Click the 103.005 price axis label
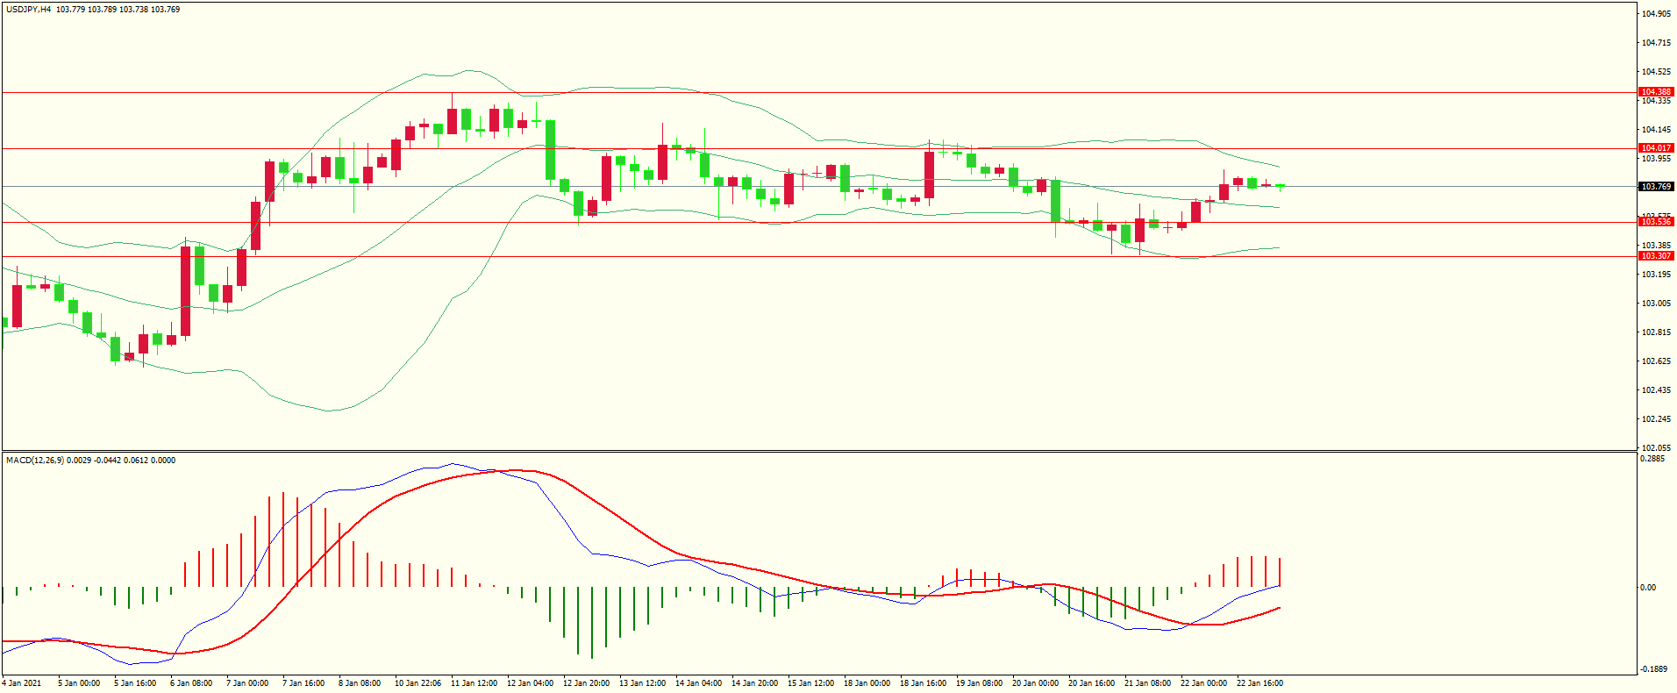 tap(1656, 304)
